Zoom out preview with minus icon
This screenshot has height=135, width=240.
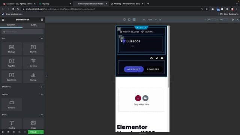click(144, 19)
